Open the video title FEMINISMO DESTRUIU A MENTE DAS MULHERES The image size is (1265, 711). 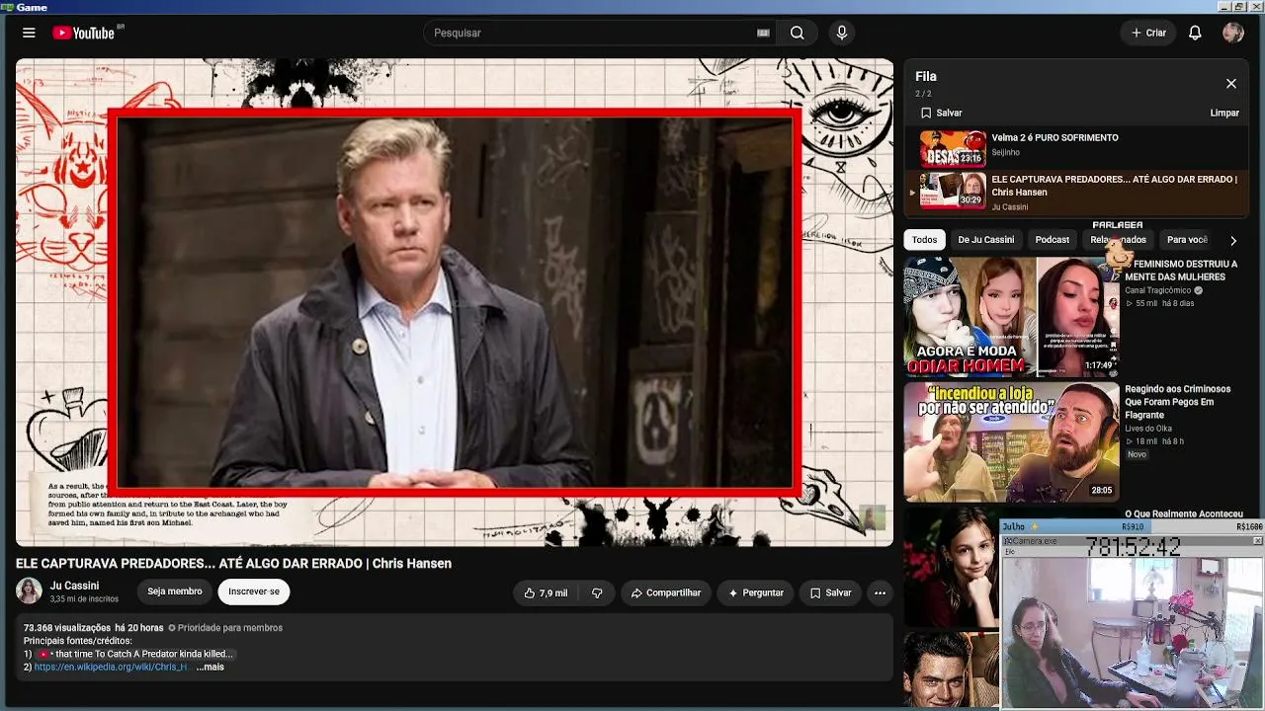click(x=1181, y=271)
